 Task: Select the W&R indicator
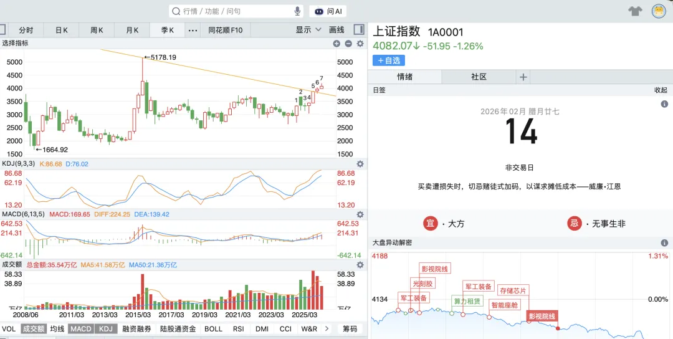309,328
